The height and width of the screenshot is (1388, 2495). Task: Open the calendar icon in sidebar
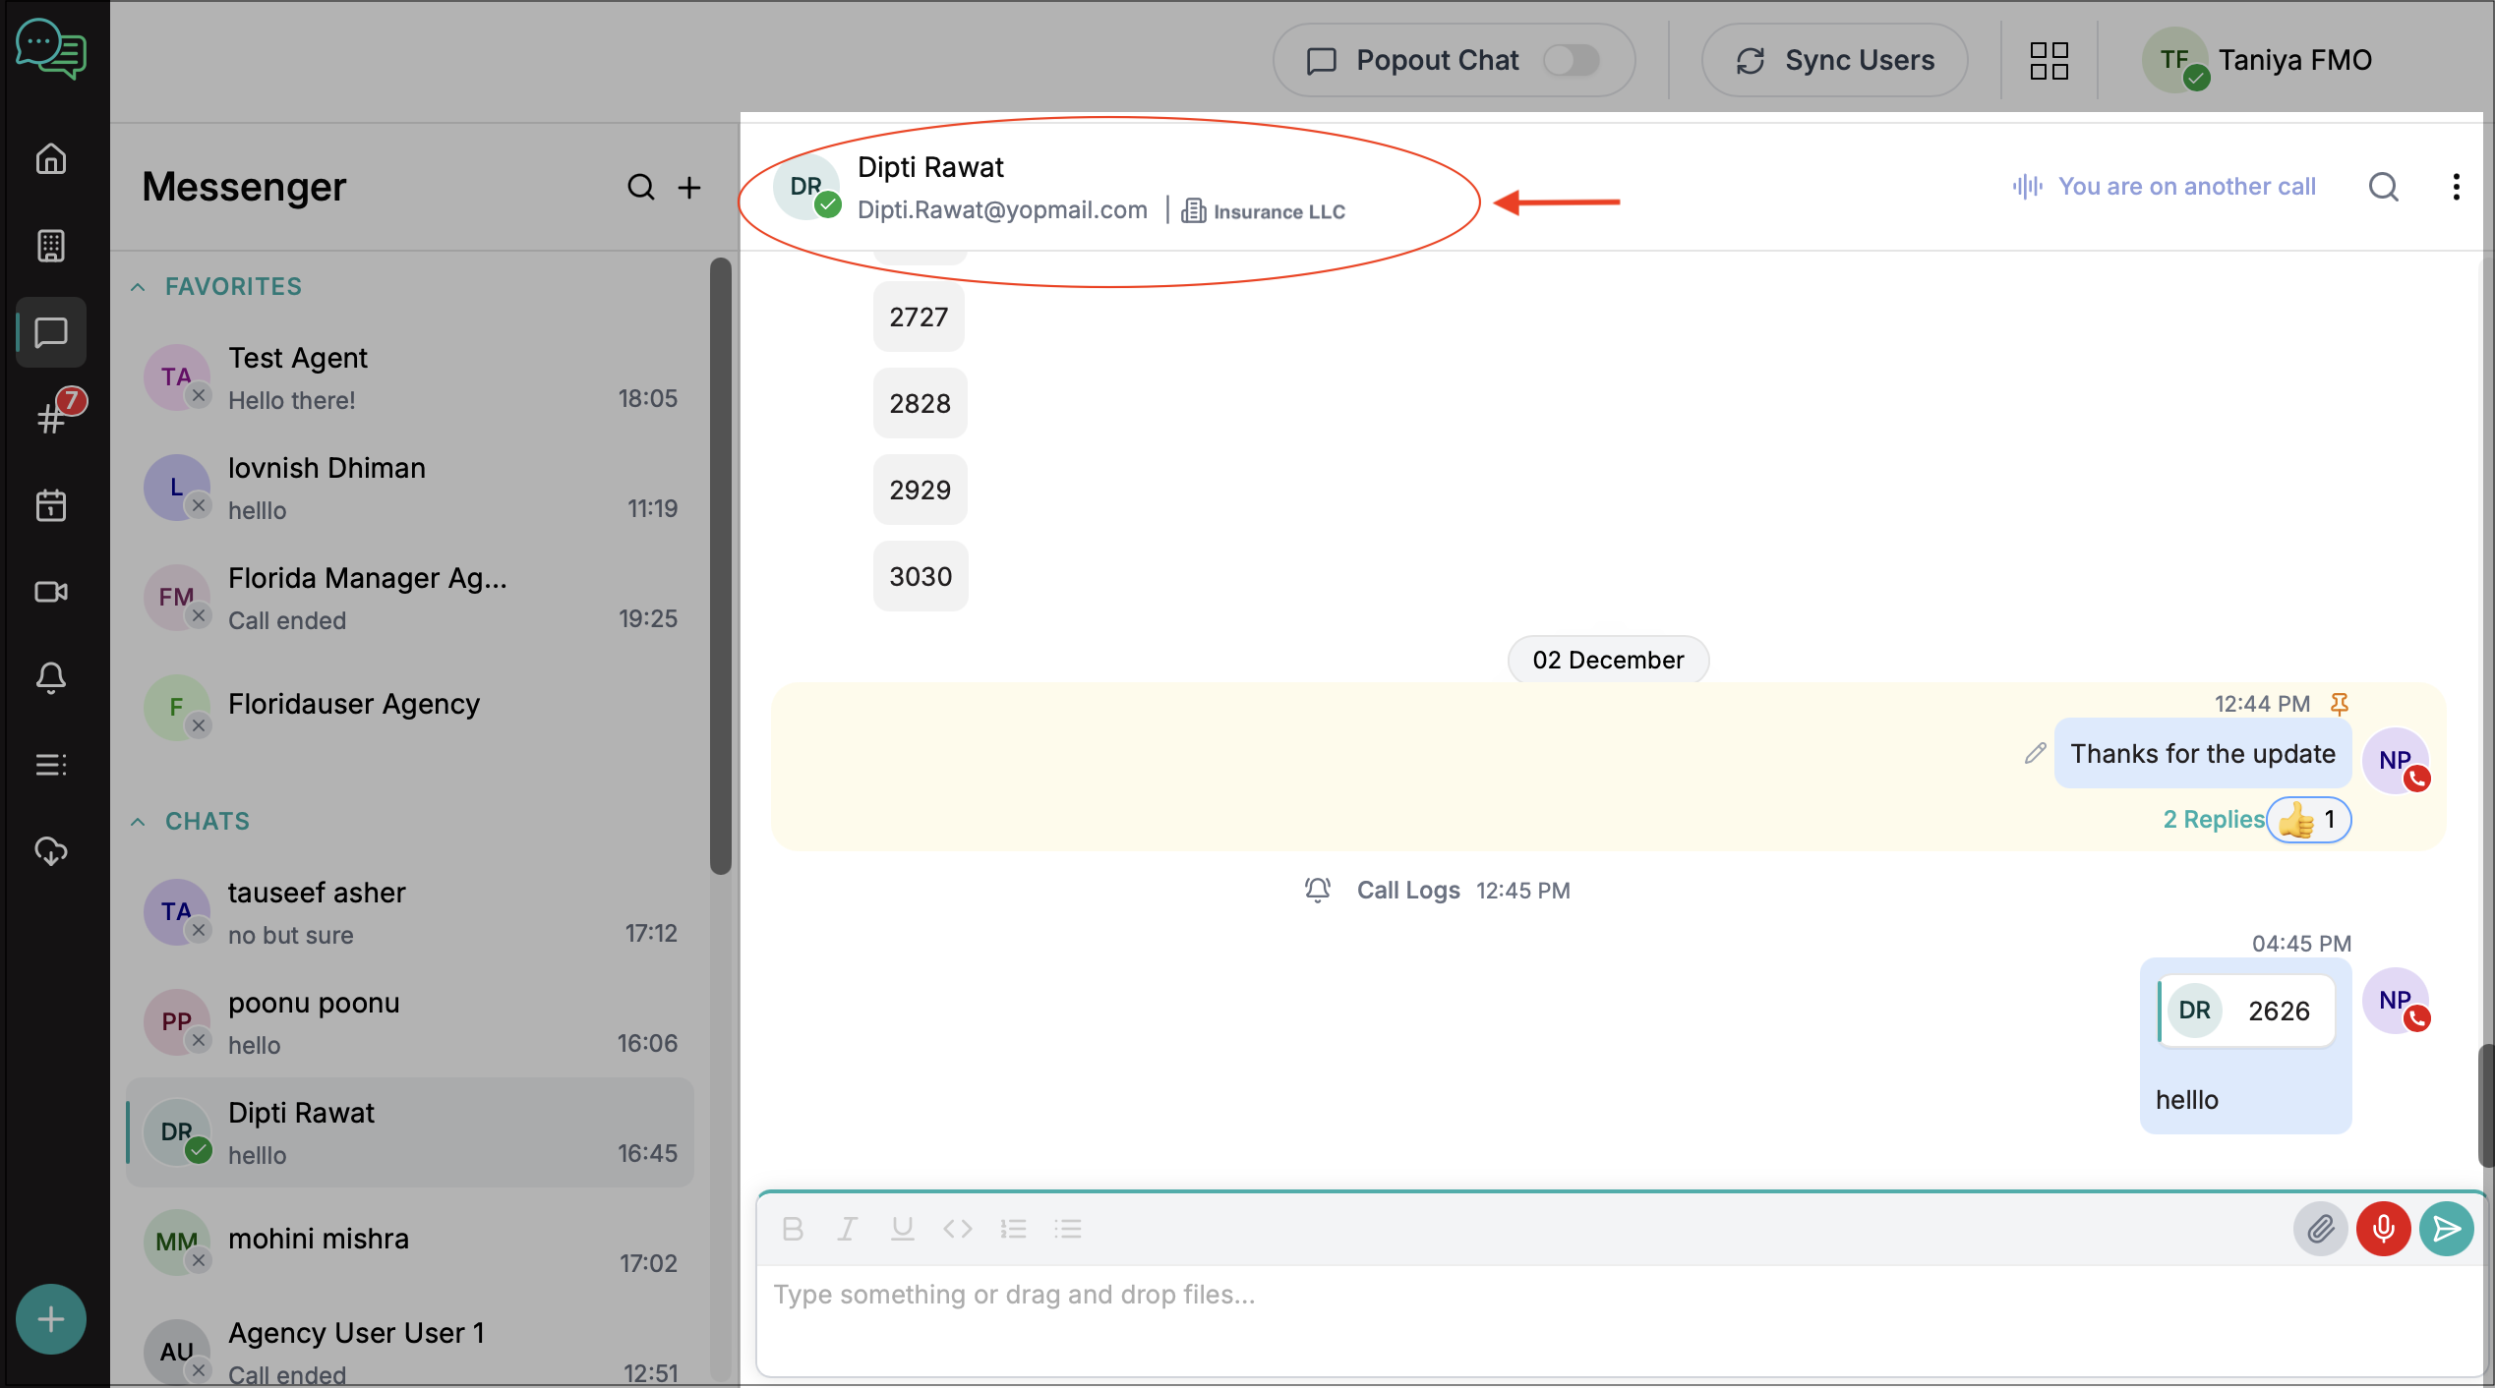point(51,505)
